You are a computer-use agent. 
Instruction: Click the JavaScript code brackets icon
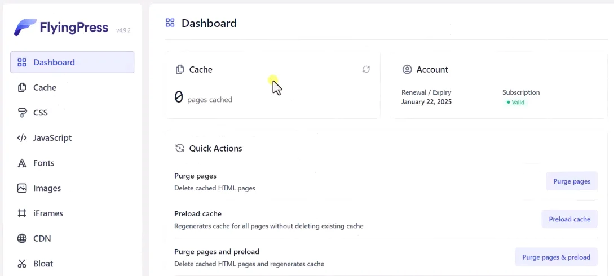coord(22,138)
